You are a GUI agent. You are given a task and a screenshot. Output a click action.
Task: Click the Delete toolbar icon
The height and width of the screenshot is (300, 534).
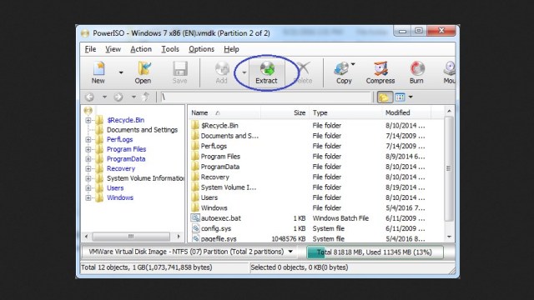tap(303, 72)
